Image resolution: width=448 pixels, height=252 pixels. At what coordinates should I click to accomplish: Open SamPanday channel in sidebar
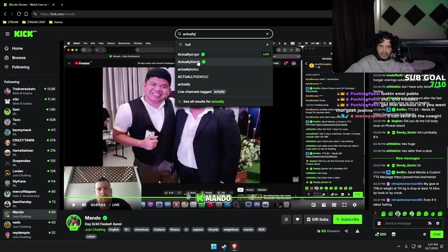click(30, 204)
